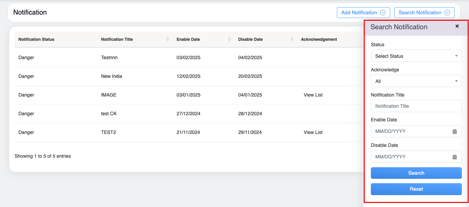Image resolution: width=469 pixels, height=207 pixels.
Task: Expand the Acknowledge dropdown showing All
Action: 416,81
